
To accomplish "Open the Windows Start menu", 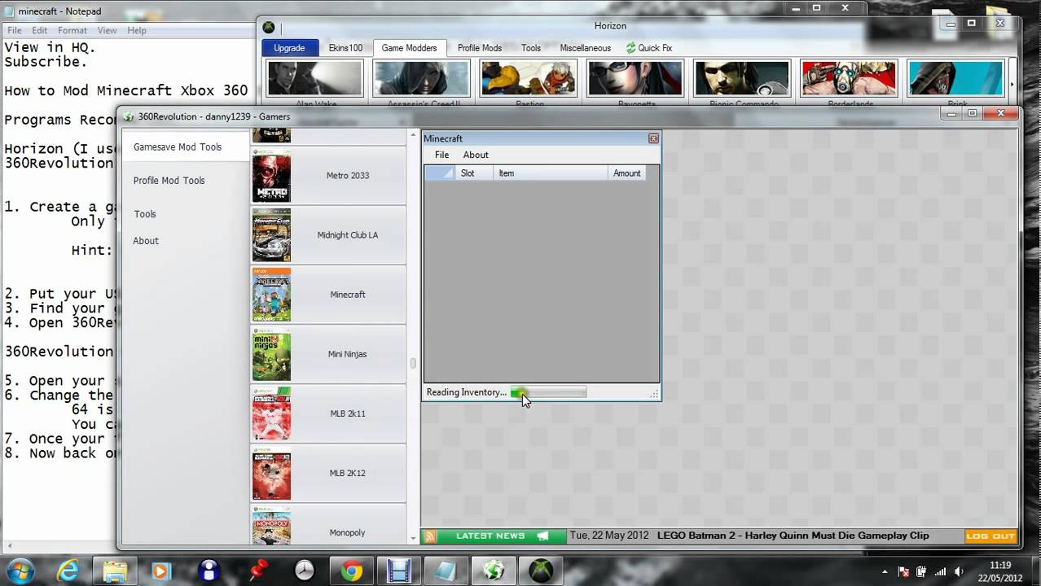I will [x=19, y=570].
